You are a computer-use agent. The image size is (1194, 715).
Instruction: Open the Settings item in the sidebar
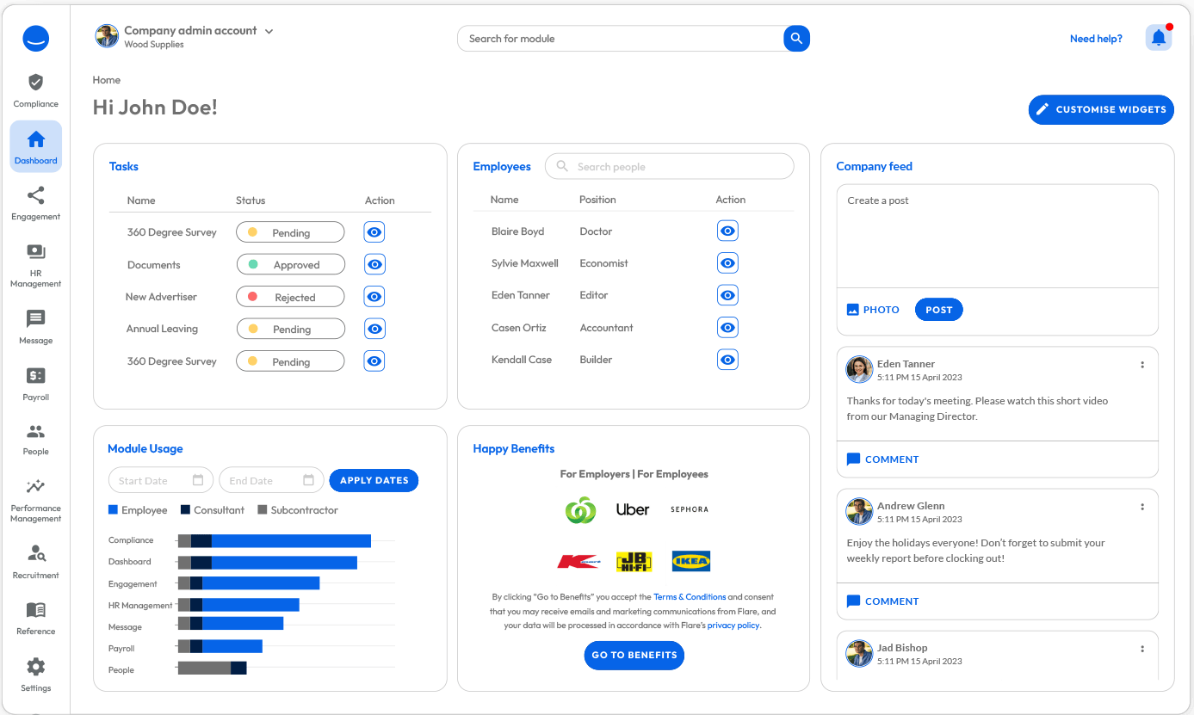(x=35, y=675)
